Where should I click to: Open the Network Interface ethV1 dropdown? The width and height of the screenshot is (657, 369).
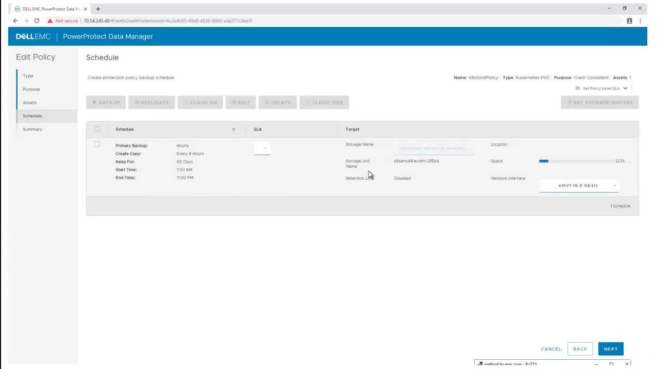coord(579,186)
